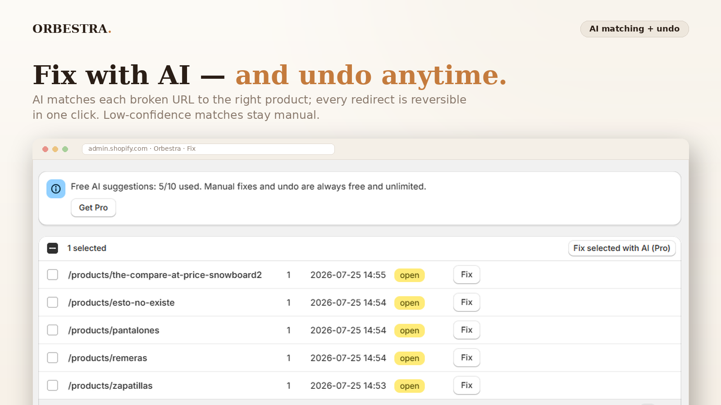Click the green window maximize dot
Viewport: 721px width, 405px height.
point(65,149)
